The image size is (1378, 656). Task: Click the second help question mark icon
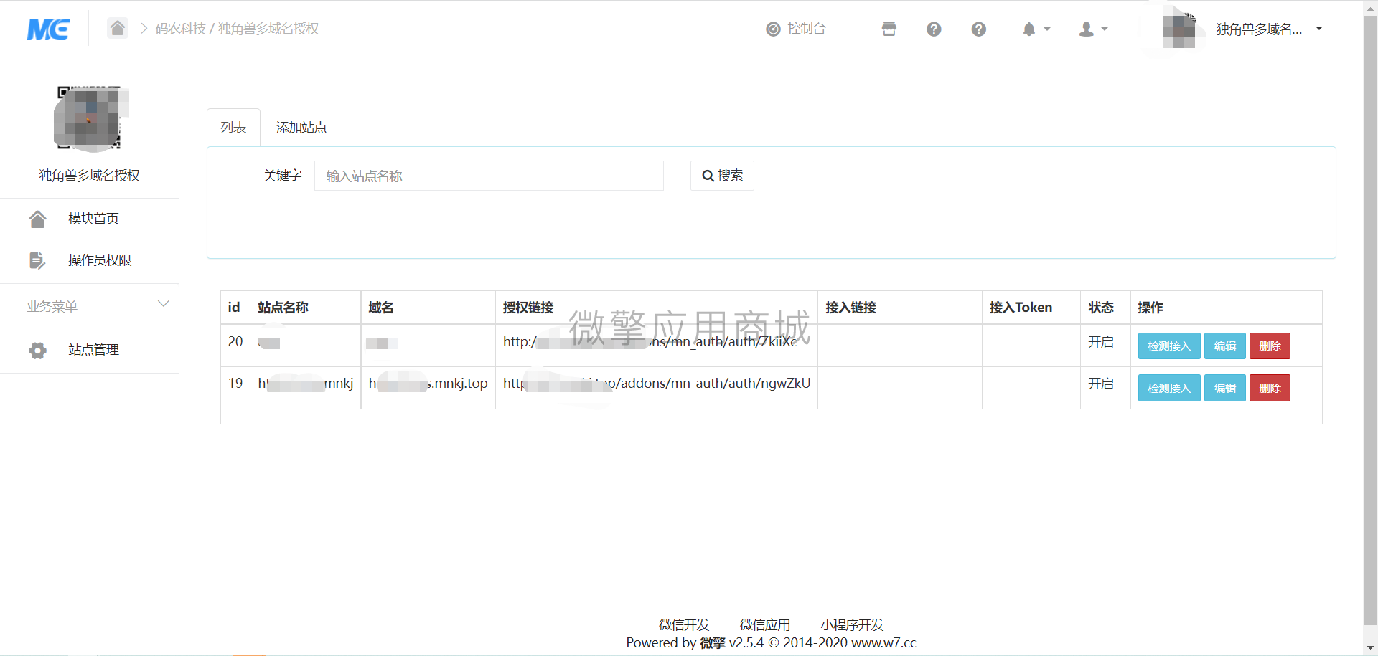(x=979, y=29)
